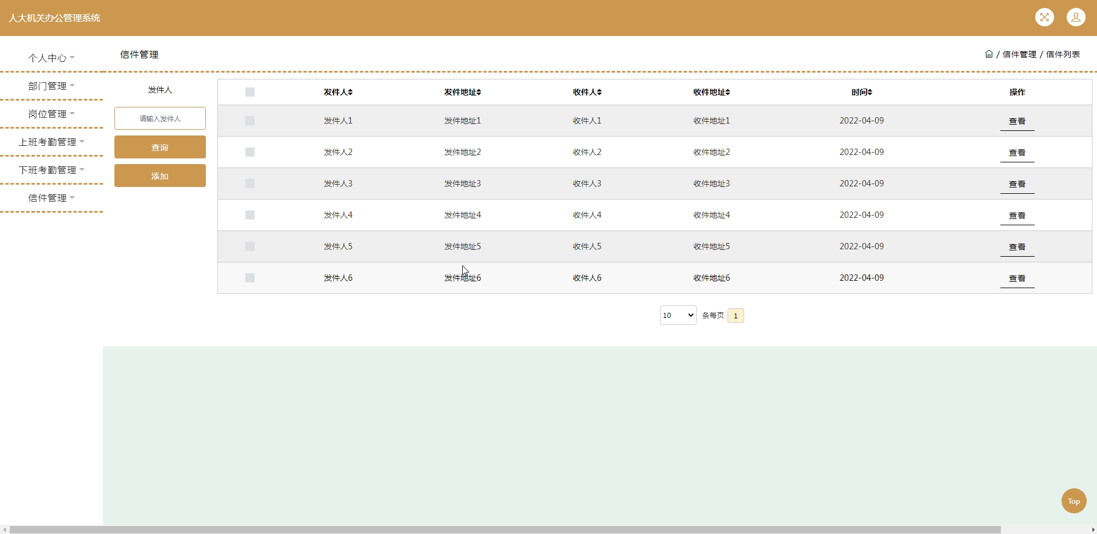Go to pagination page 1
The height and width of the screenshot is (534, 1097).
(736, 316)
